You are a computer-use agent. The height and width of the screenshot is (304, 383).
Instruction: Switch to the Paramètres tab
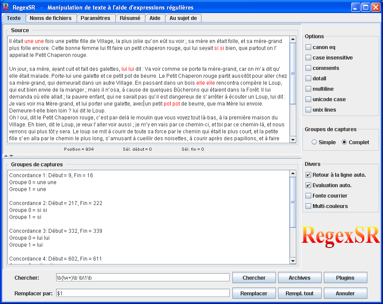96,18
